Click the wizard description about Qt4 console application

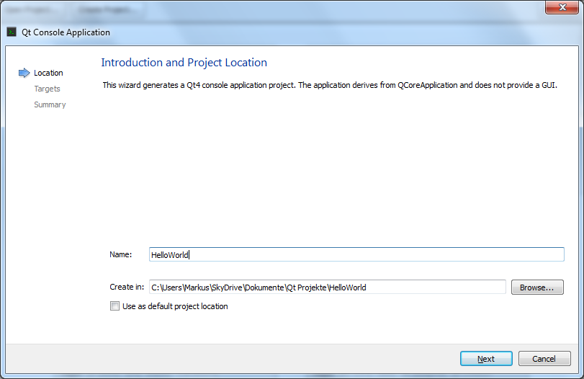click(330, 85)
